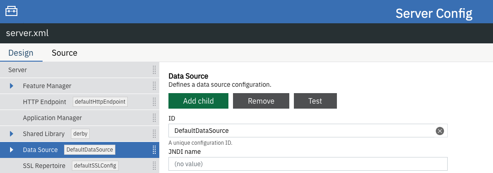The height and width of the screenshot is (173, 493).
Task: Grab the drag handle on Application Manager row
Action: 154,118
